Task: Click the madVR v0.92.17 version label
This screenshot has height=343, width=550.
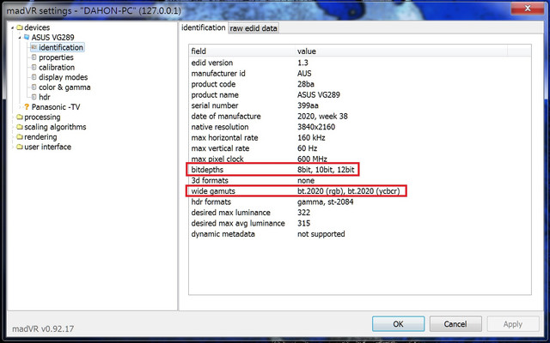Action: tap(43, 328)
